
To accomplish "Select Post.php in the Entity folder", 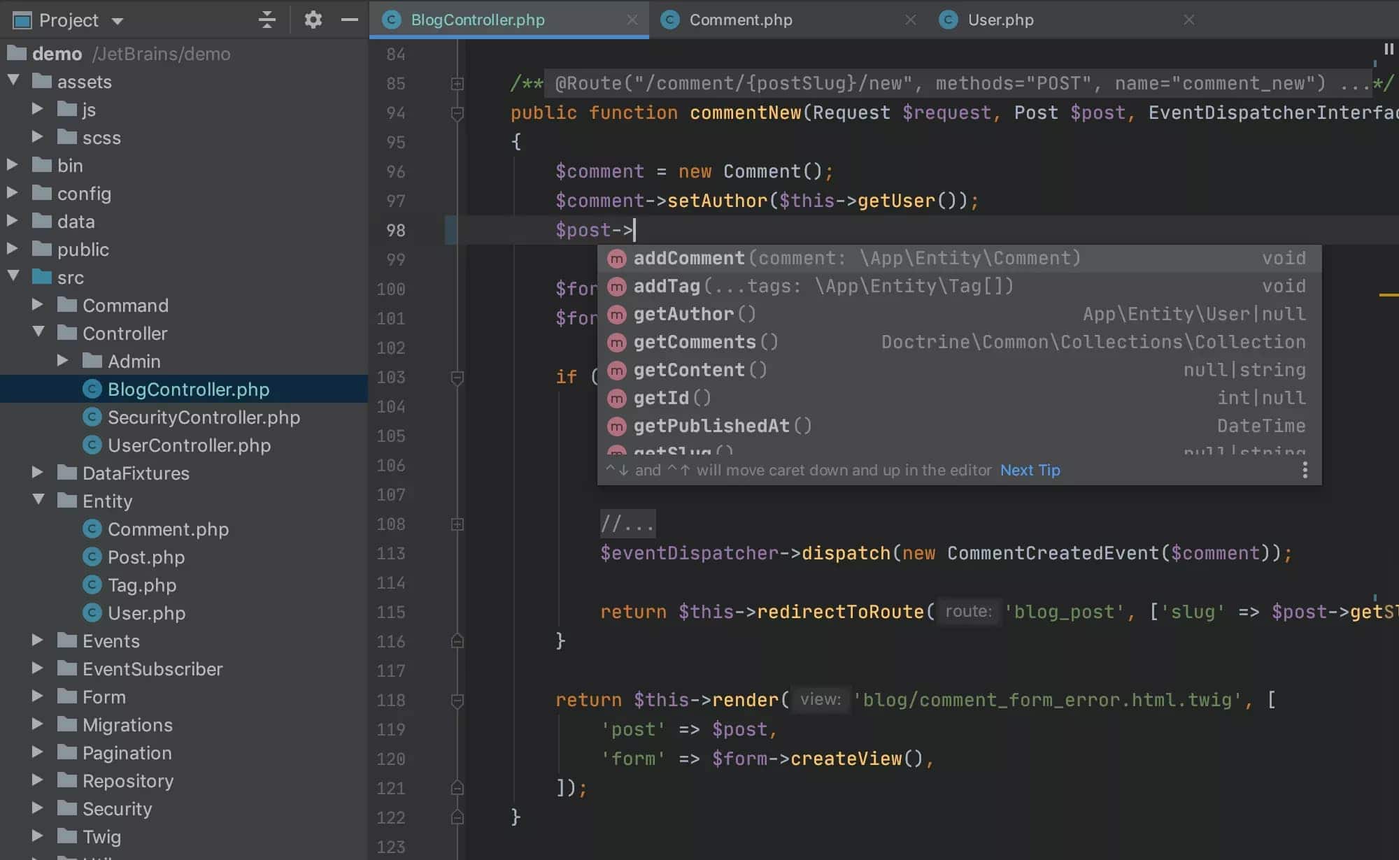I will (x=146, y=557).
